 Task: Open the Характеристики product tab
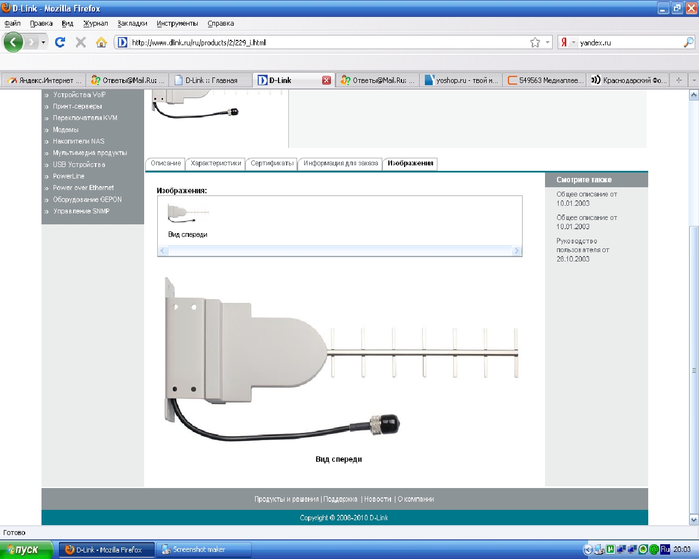216,163
